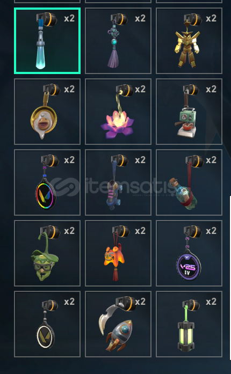Pick the fried egg pan charm

[47, 112]
